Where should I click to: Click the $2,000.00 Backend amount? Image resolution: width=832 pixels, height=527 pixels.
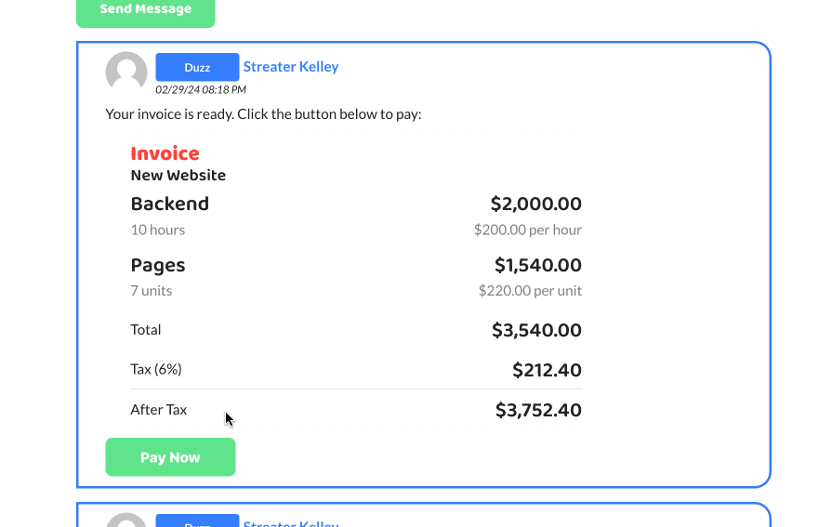point(535,204)
